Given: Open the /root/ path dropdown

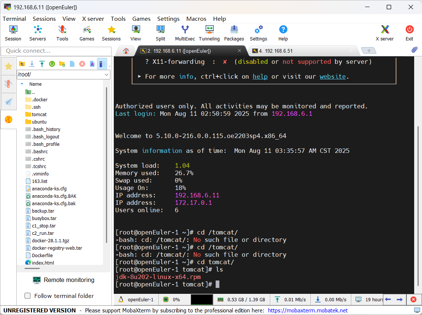Looking at the screenshot, I should (x=107, y=74).
